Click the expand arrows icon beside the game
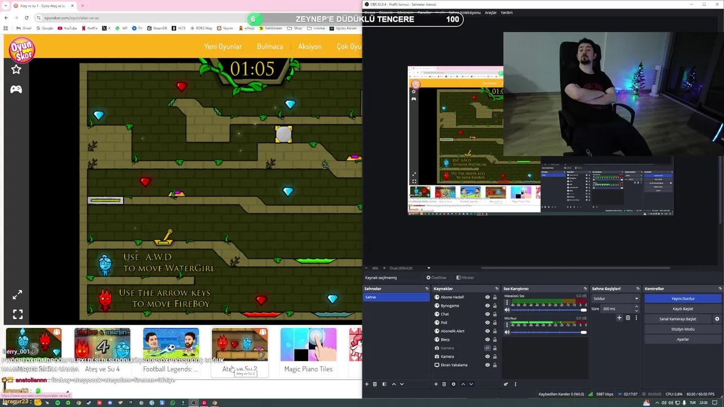Screen dimensions: 724x407 (18, 295)
